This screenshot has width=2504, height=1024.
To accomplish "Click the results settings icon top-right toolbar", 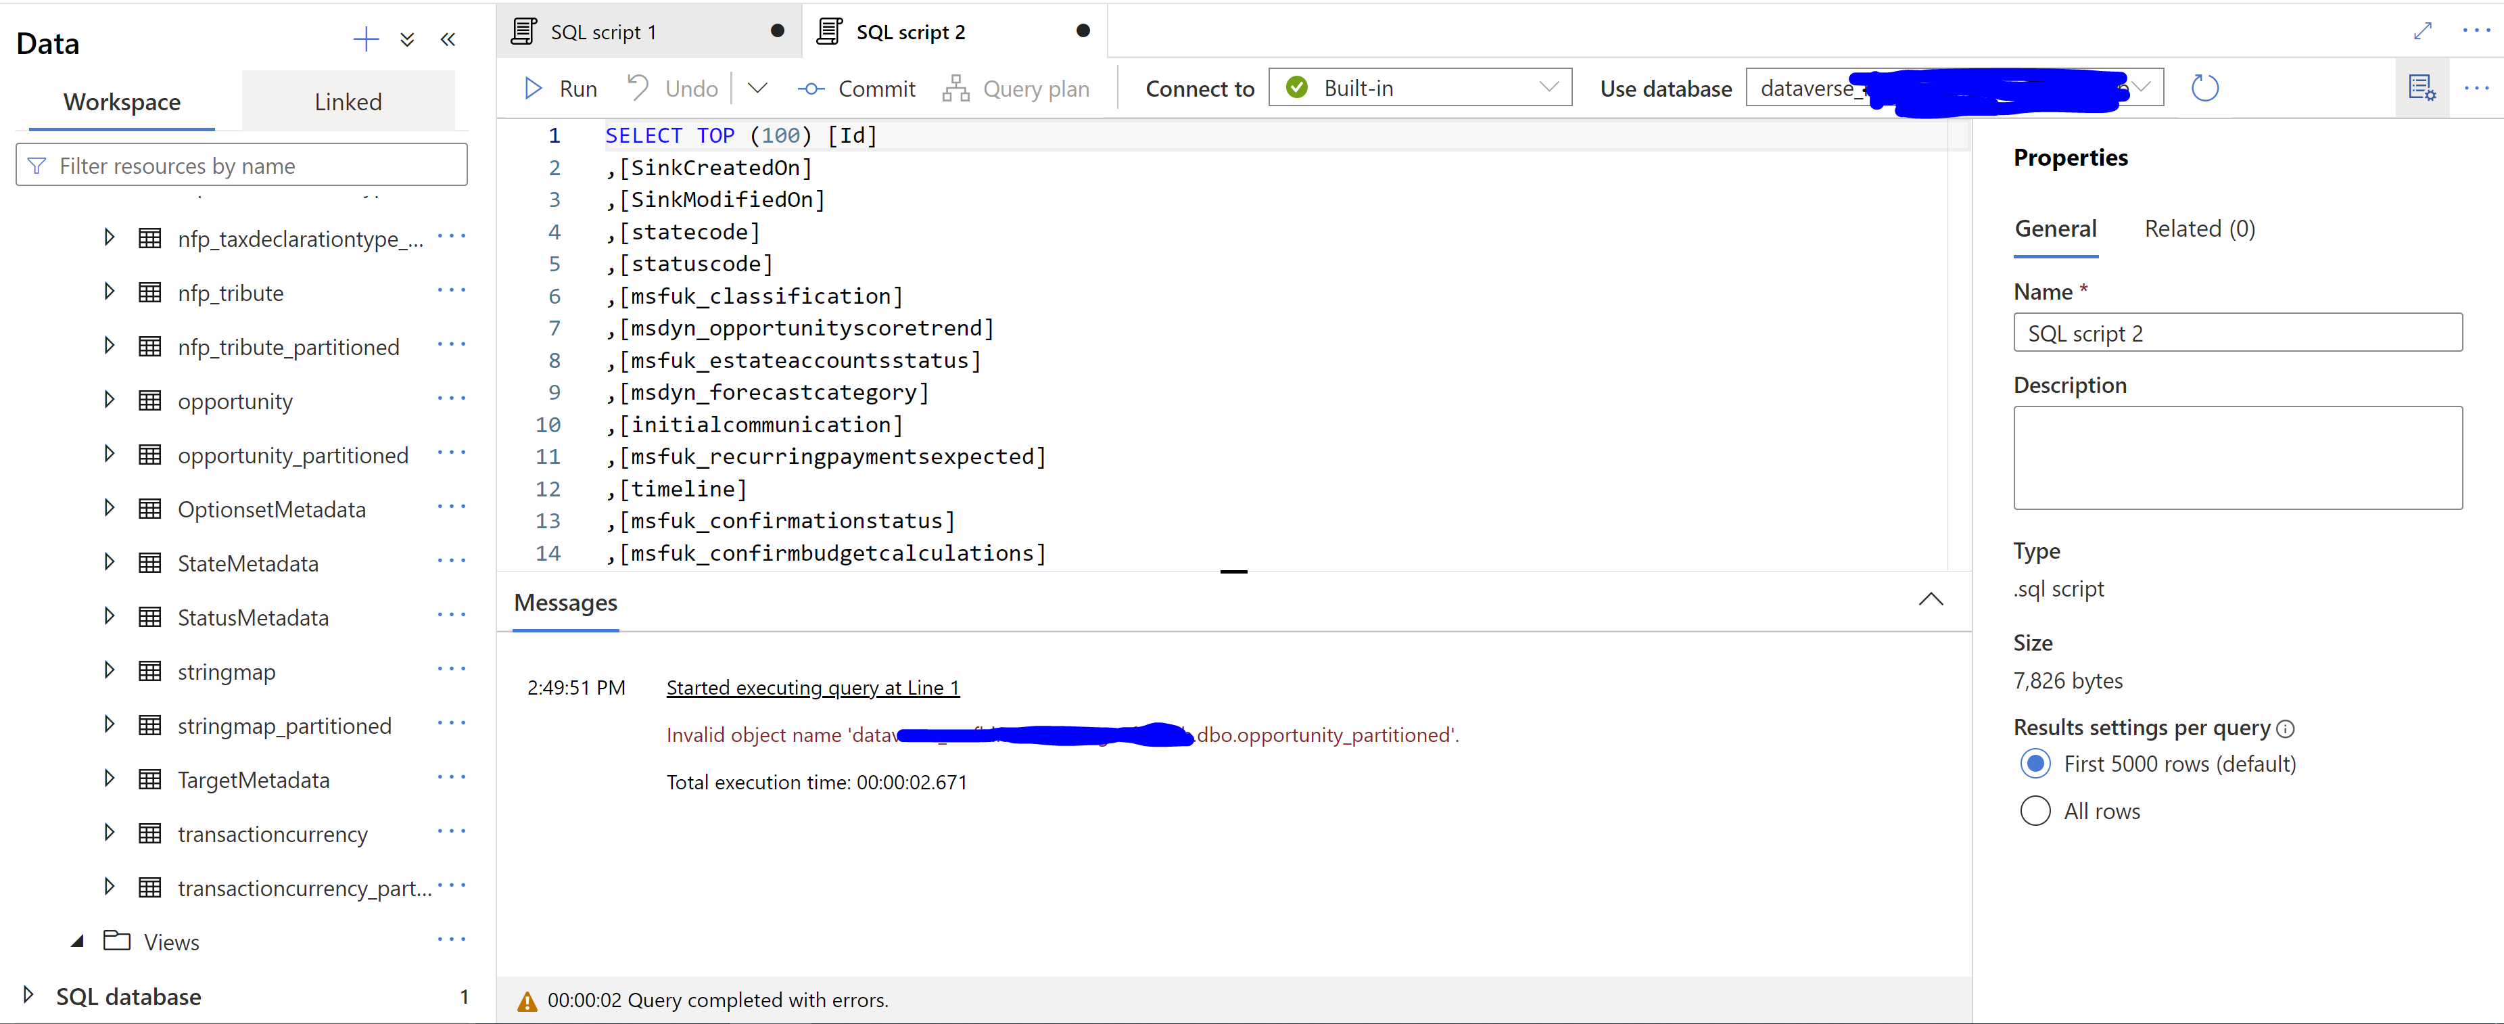I will point(2419,88).
